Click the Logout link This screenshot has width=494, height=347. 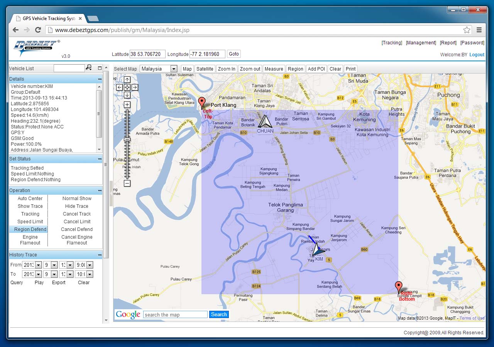[x=477, y=55]
